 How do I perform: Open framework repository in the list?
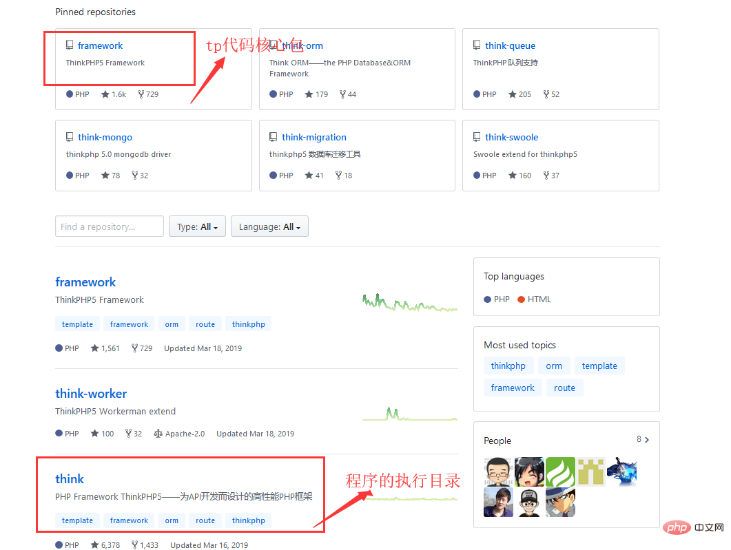point(85,282)
